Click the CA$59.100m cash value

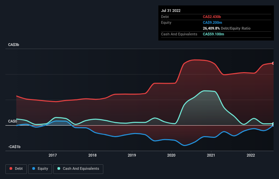click(x=213, y=34)
